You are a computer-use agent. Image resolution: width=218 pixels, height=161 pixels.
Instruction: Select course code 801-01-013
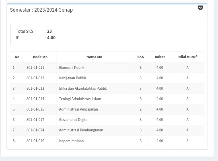coord(35,89)
